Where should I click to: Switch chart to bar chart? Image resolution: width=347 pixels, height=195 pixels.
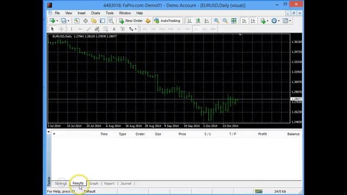(190, 21)
